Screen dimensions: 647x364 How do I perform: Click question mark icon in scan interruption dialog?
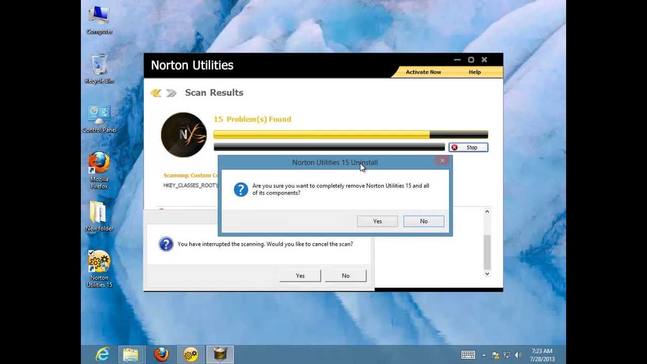166,244
